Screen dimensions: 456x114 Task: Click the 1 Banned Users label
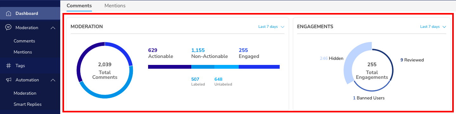pos(369,98)
